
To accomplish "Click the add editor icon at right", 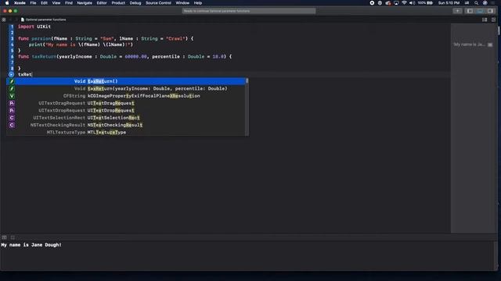I will [x=493, y=20].
